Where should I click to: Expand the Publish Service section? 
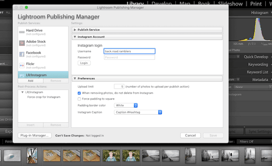(x=75, y=30)
